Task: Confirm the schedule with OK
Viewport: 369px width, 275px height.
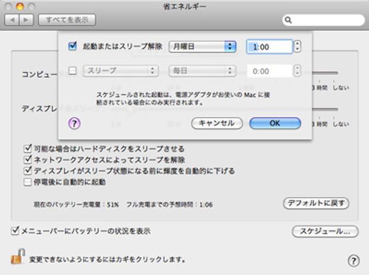Action: coord(274,123)
